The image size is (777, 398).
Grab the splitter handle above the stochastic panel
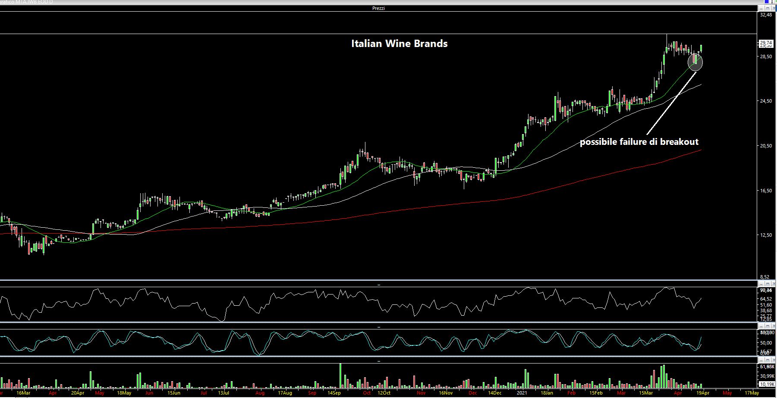pos(379,327)
